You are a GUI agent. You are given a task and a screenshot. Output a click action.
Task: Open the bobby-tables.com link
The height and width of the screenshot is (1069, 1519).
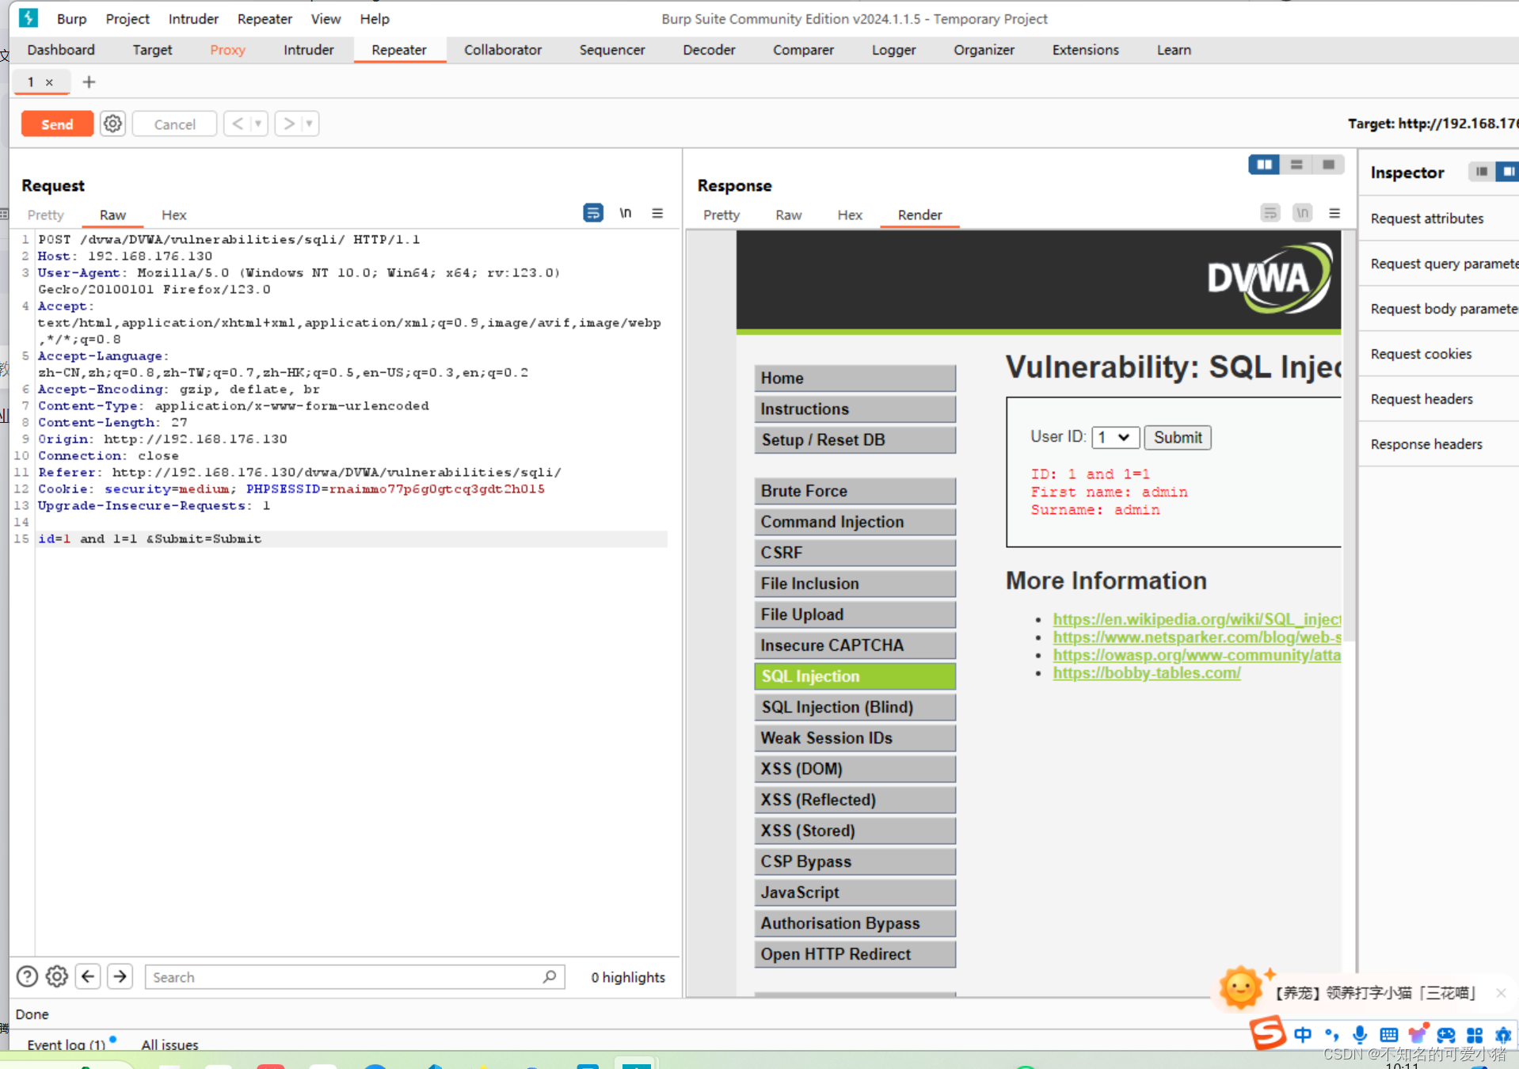pyautogui.click(x=1146, y=672)
